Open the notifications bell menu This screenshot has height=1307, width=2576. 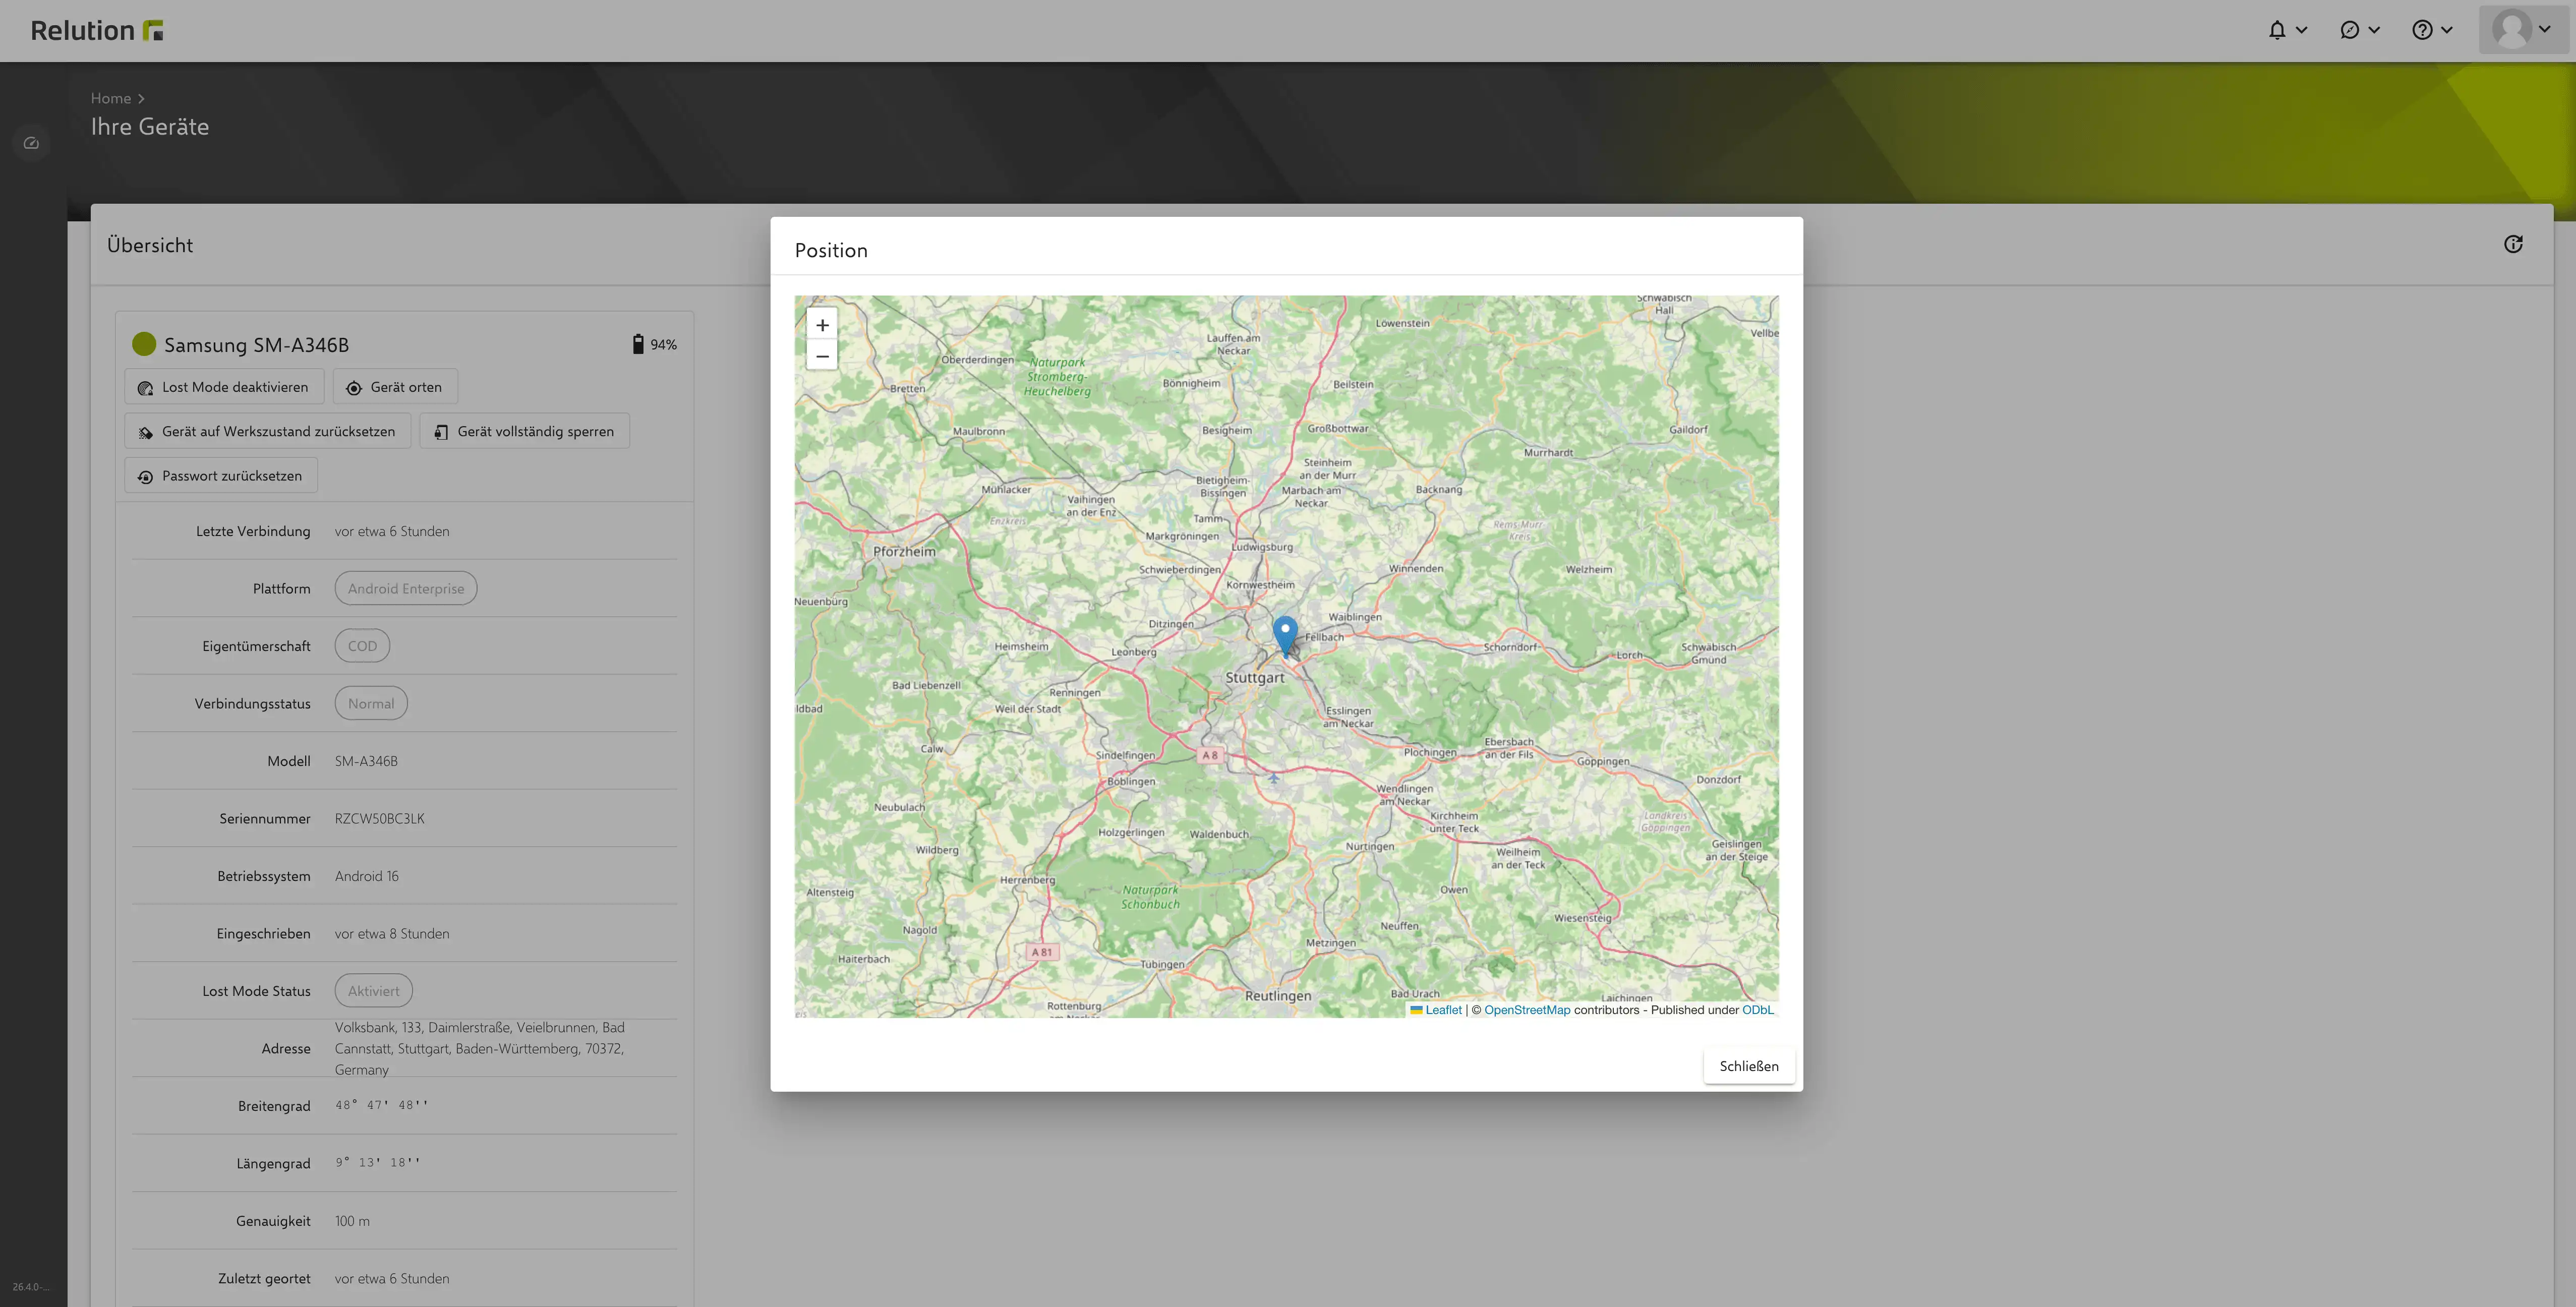click(x=2277, y=30)
